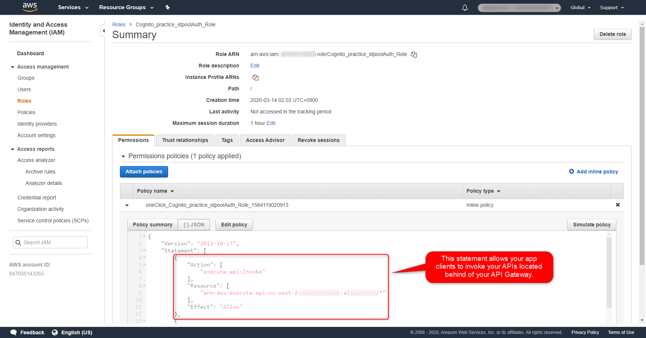Open Identity providers
Screen dimensions: 646x338
[x=37, y=124]
